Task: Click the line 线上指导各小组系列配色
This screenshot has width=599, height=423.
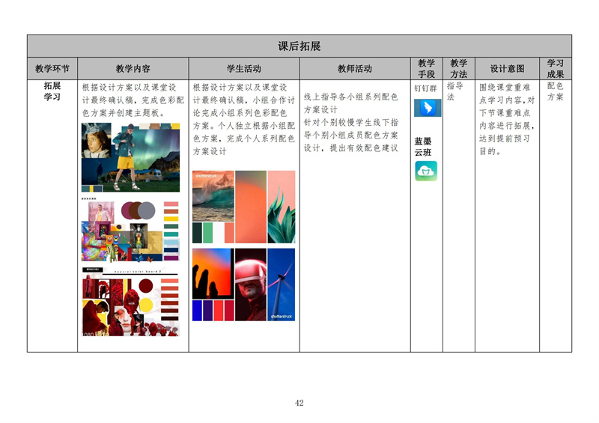Action: (x=350, y=97)
